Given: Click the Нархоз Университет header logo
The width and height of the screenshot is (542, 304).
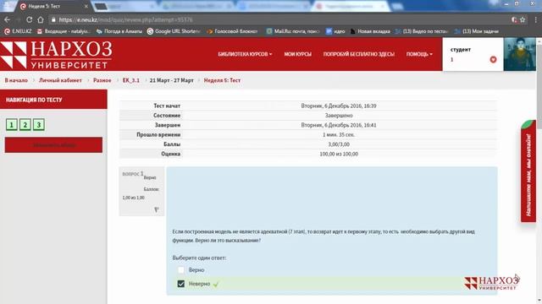Looking at the screenshot, I should pyautogui.click(x=56, y=54).
